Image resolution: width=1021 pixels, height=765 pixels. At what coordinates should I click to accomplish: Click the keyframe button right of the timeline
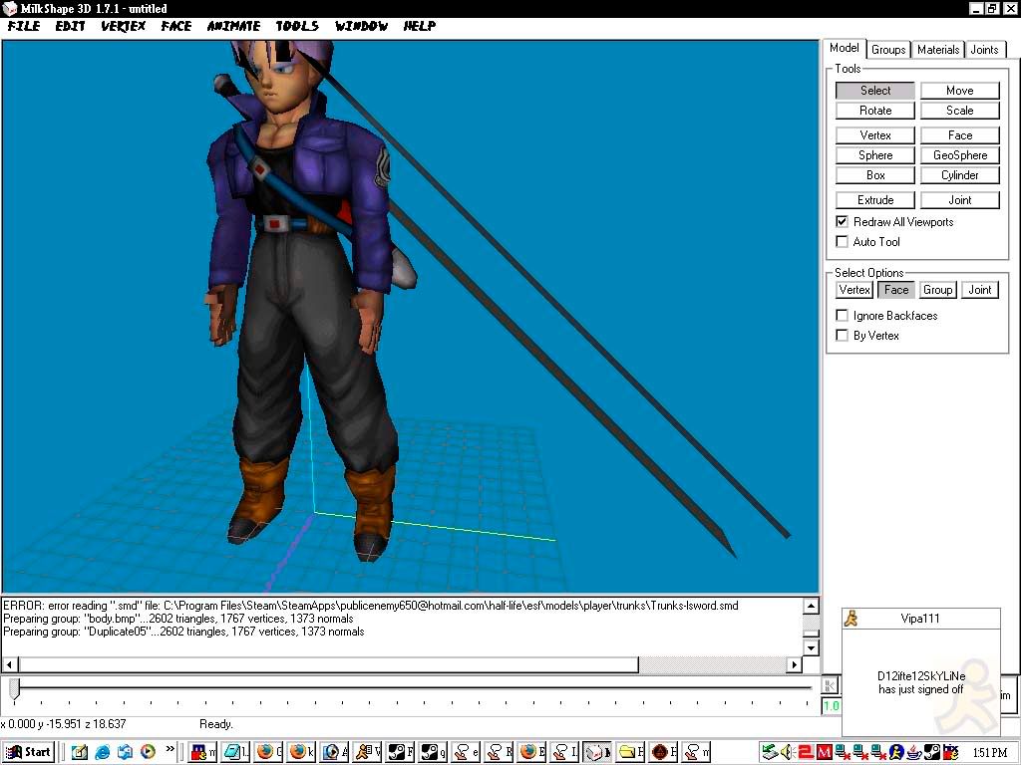830,685
